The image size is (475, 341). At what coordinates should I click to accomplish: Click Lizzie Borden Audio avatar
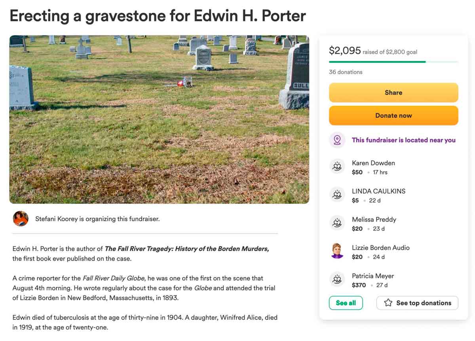(x=337, y=251)
